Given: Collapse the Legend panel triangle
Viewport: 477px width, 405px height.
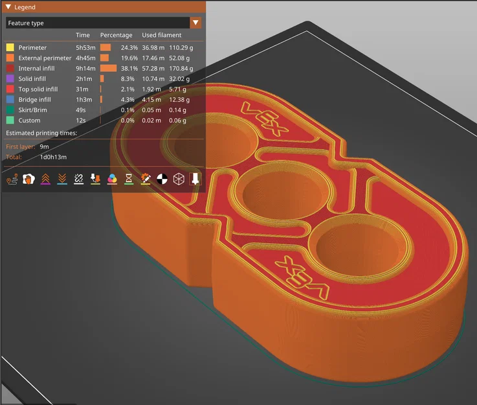Looking at the screenshot, I should [8, 6].
